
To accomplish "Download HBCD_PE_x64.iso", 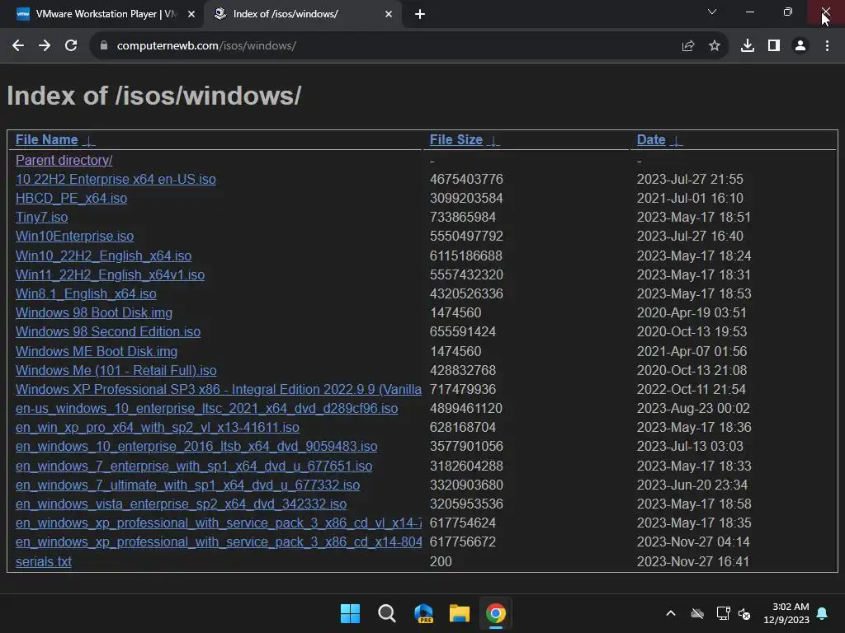I will click(x=71, y=198).
